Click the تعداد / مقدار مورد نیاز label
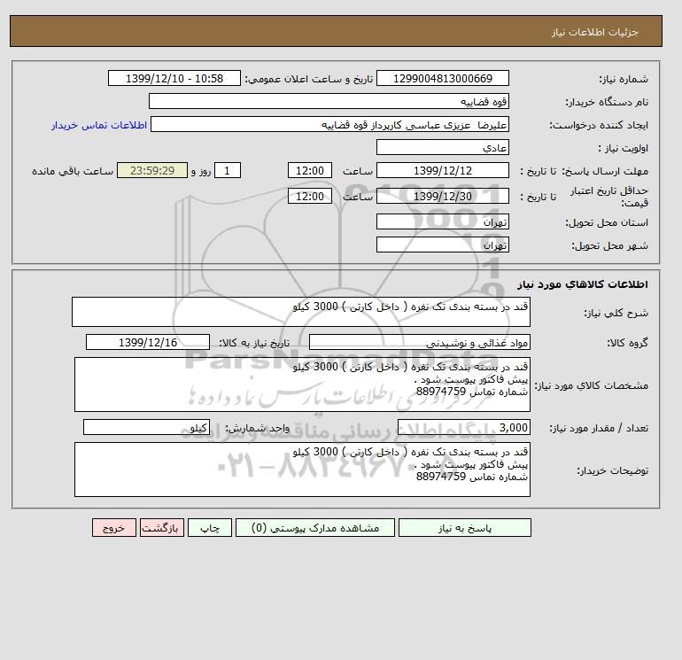 599,428
